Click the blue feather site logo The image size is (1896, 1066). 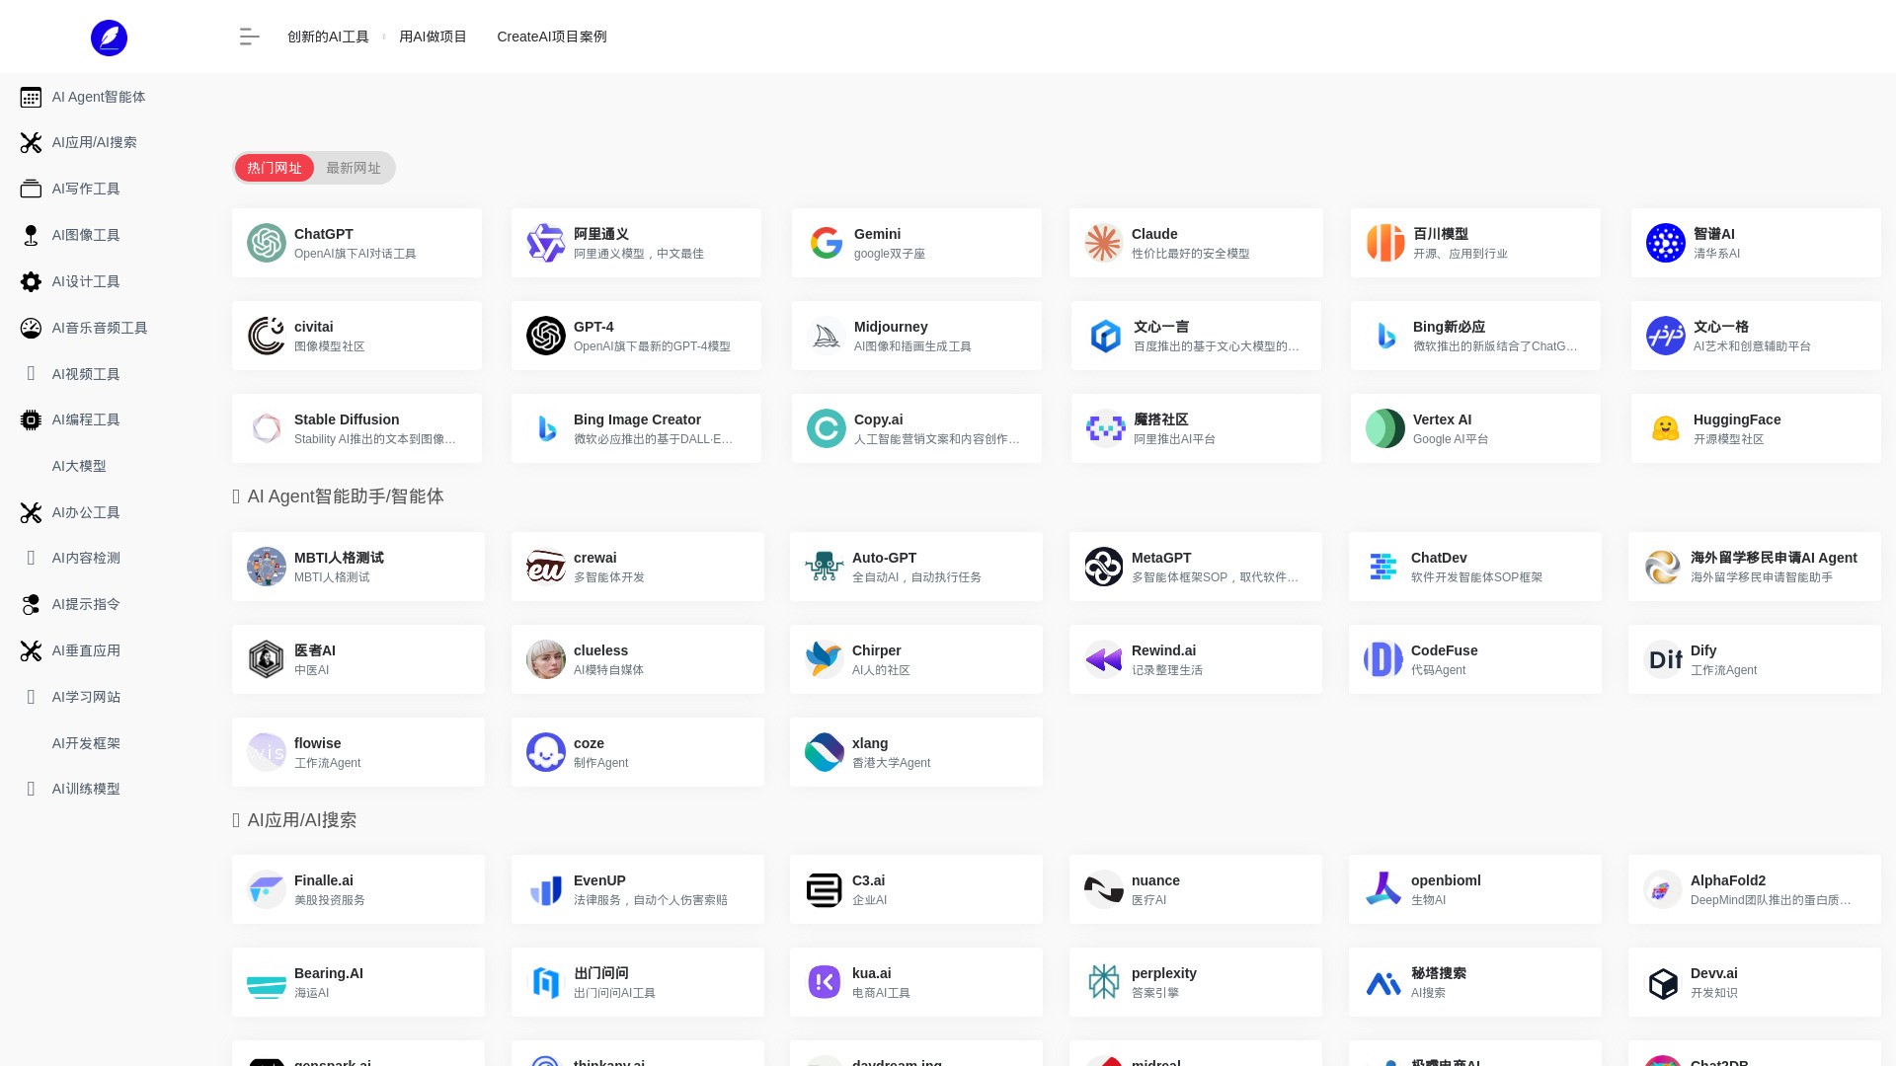(x=109, y=38)
